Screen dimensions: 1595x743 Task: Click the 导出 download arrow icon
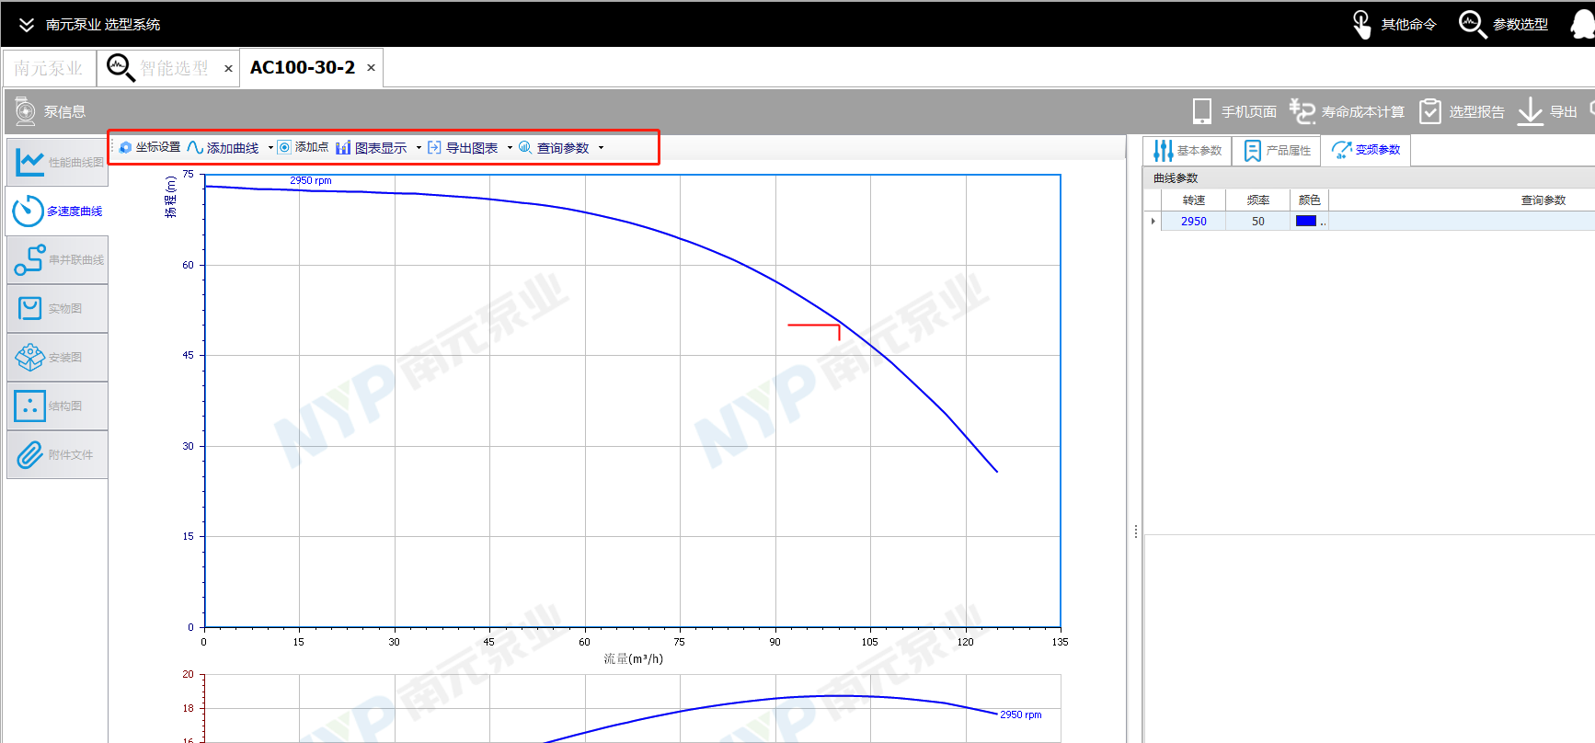tap(1530, 111)
